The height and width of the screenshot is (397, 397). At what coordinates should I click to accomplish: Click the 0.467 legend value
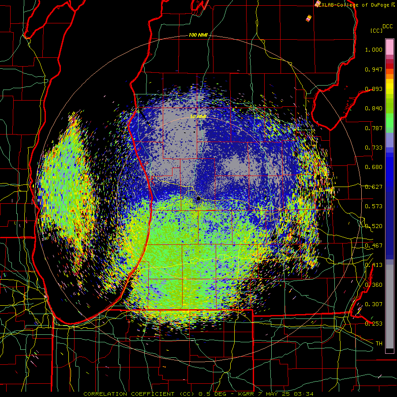pyautogui.click(x=374, y=246)
